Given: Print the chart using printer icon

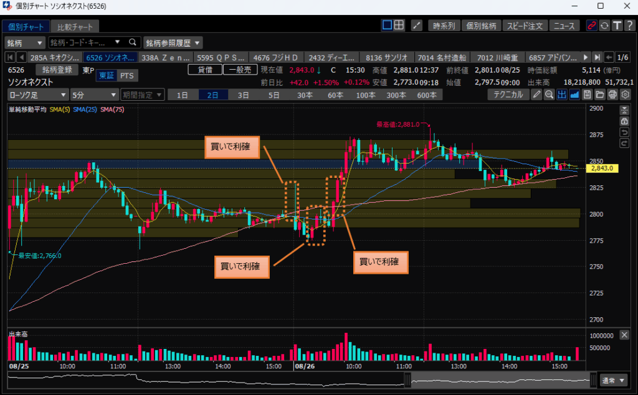Looking at the screenshot, I should (612, 95).
